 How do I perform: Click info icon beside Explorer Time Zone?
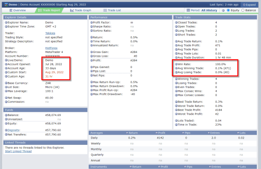(6, 27)
